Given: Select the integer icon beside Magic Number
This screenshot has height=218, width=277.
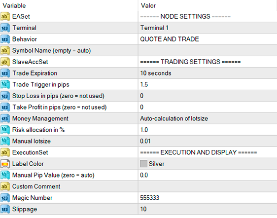Looking at the screenshot, I should [x=5, y=198].
